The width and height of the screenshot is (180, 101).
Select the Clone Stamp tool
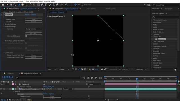[x=54, y=4]
